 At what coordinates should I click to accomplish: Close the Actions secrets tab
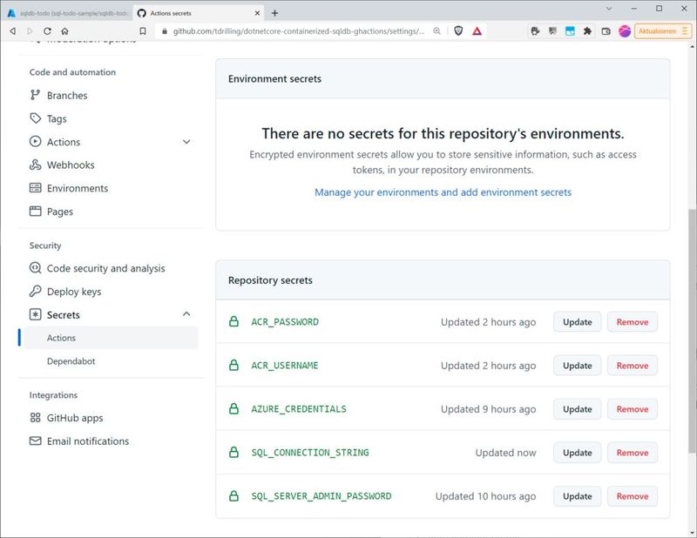[257, 13]
